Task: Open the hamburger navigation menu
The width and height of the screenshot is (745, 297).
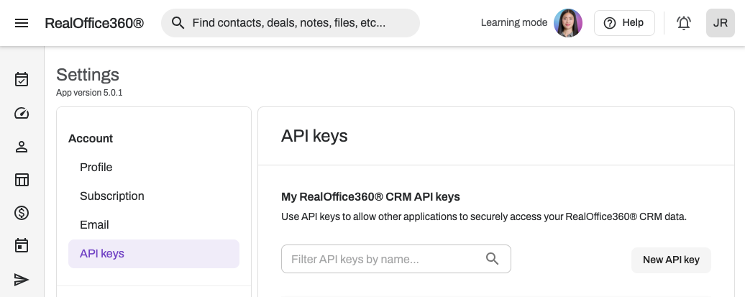Action: (x=22, y=23)
